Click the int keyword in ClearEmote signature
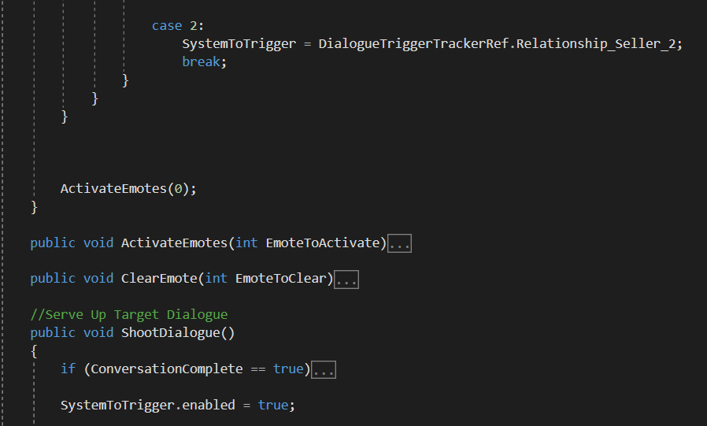This screenshot has width=707, height=426. pyautogui.click(x=216, y=279)
